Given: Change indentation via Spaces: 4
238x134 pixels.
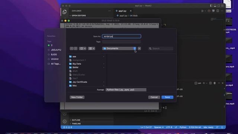Looking at the screenshot, I should pos(159,127).
